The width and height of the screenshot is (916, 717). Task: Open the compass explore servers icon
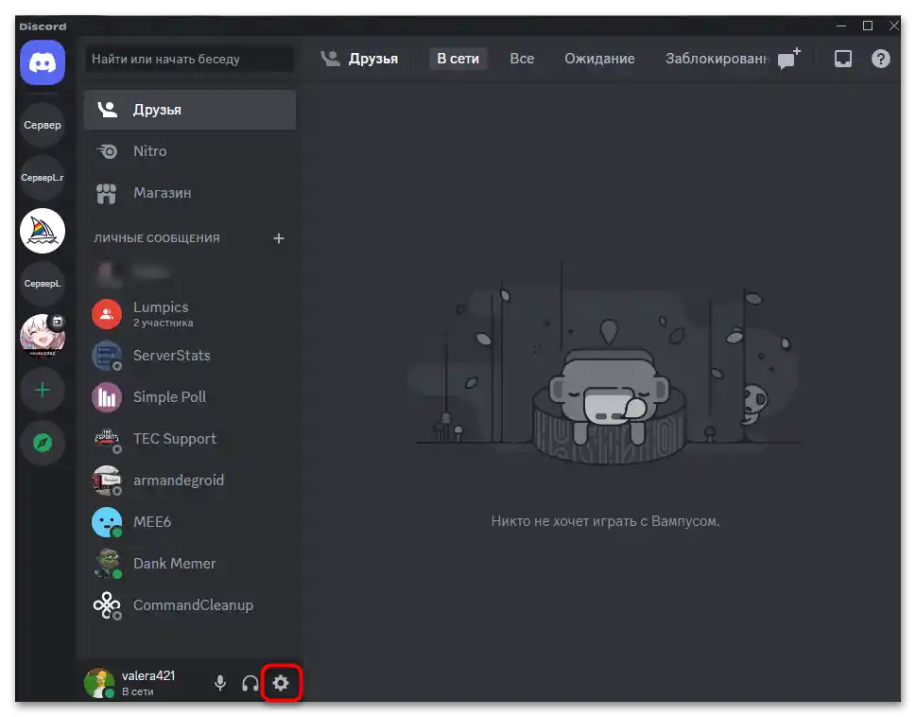click(43, 443)
